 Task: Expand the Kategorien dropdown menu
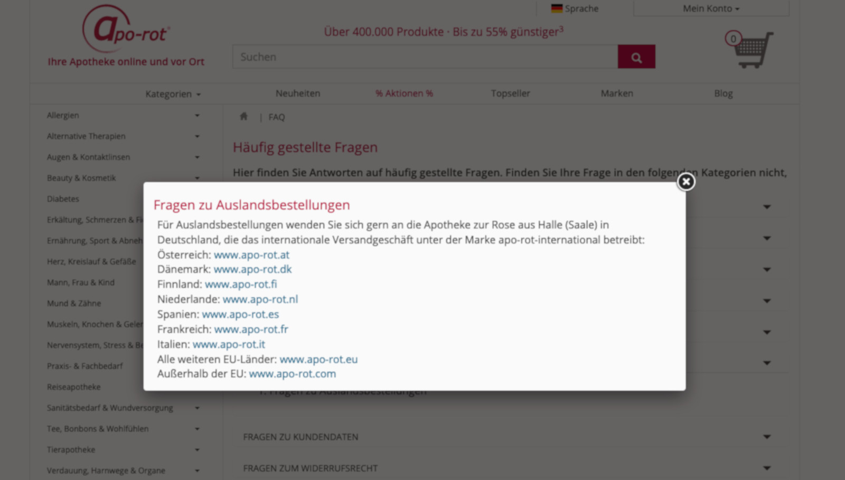coord(173,94)
